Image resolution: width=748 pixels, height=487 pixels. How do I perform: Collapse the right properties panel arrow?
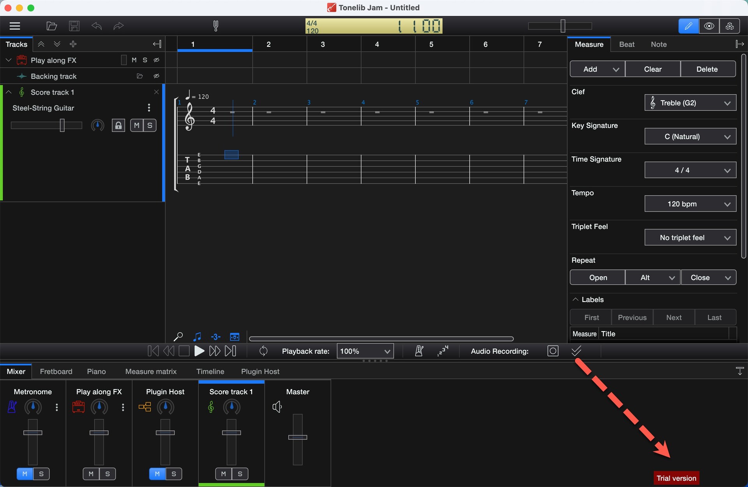coord(739,44)
